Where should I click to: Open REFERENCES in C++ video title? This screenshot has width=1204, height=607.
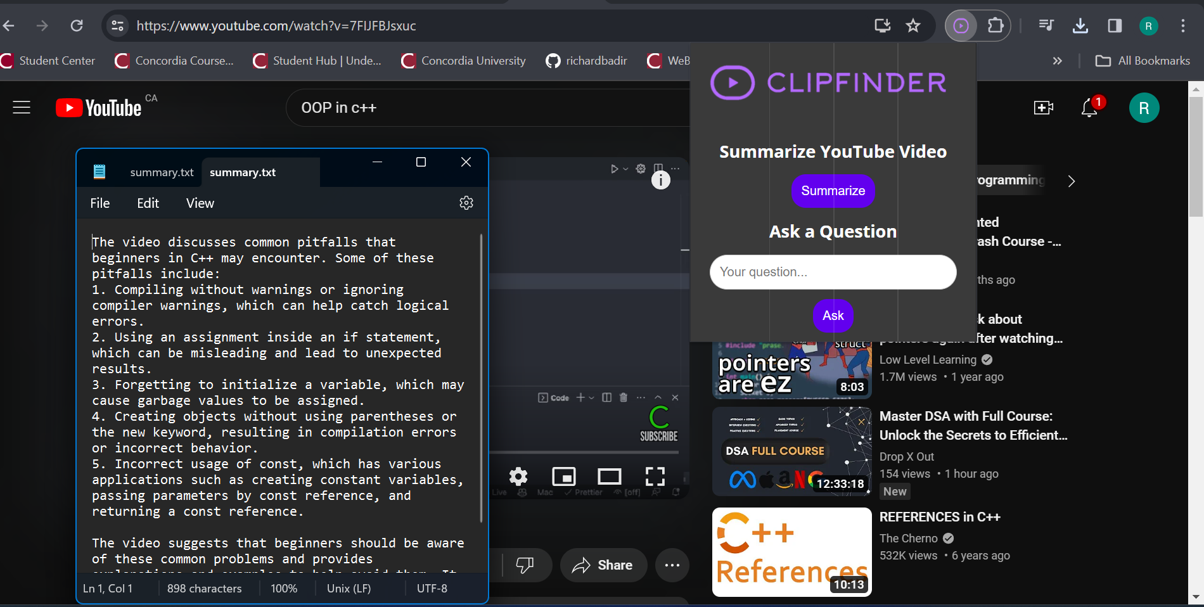coord(940,517)
